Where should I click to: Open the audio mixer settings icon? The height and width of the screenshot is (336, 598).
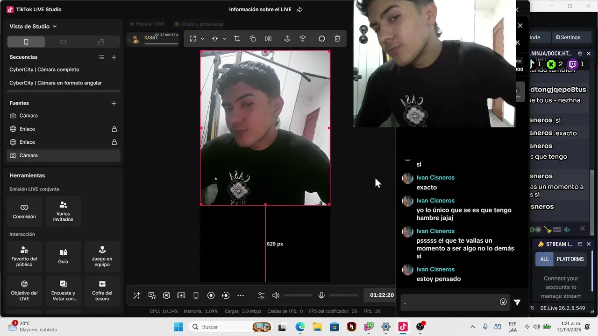(261, 295)
